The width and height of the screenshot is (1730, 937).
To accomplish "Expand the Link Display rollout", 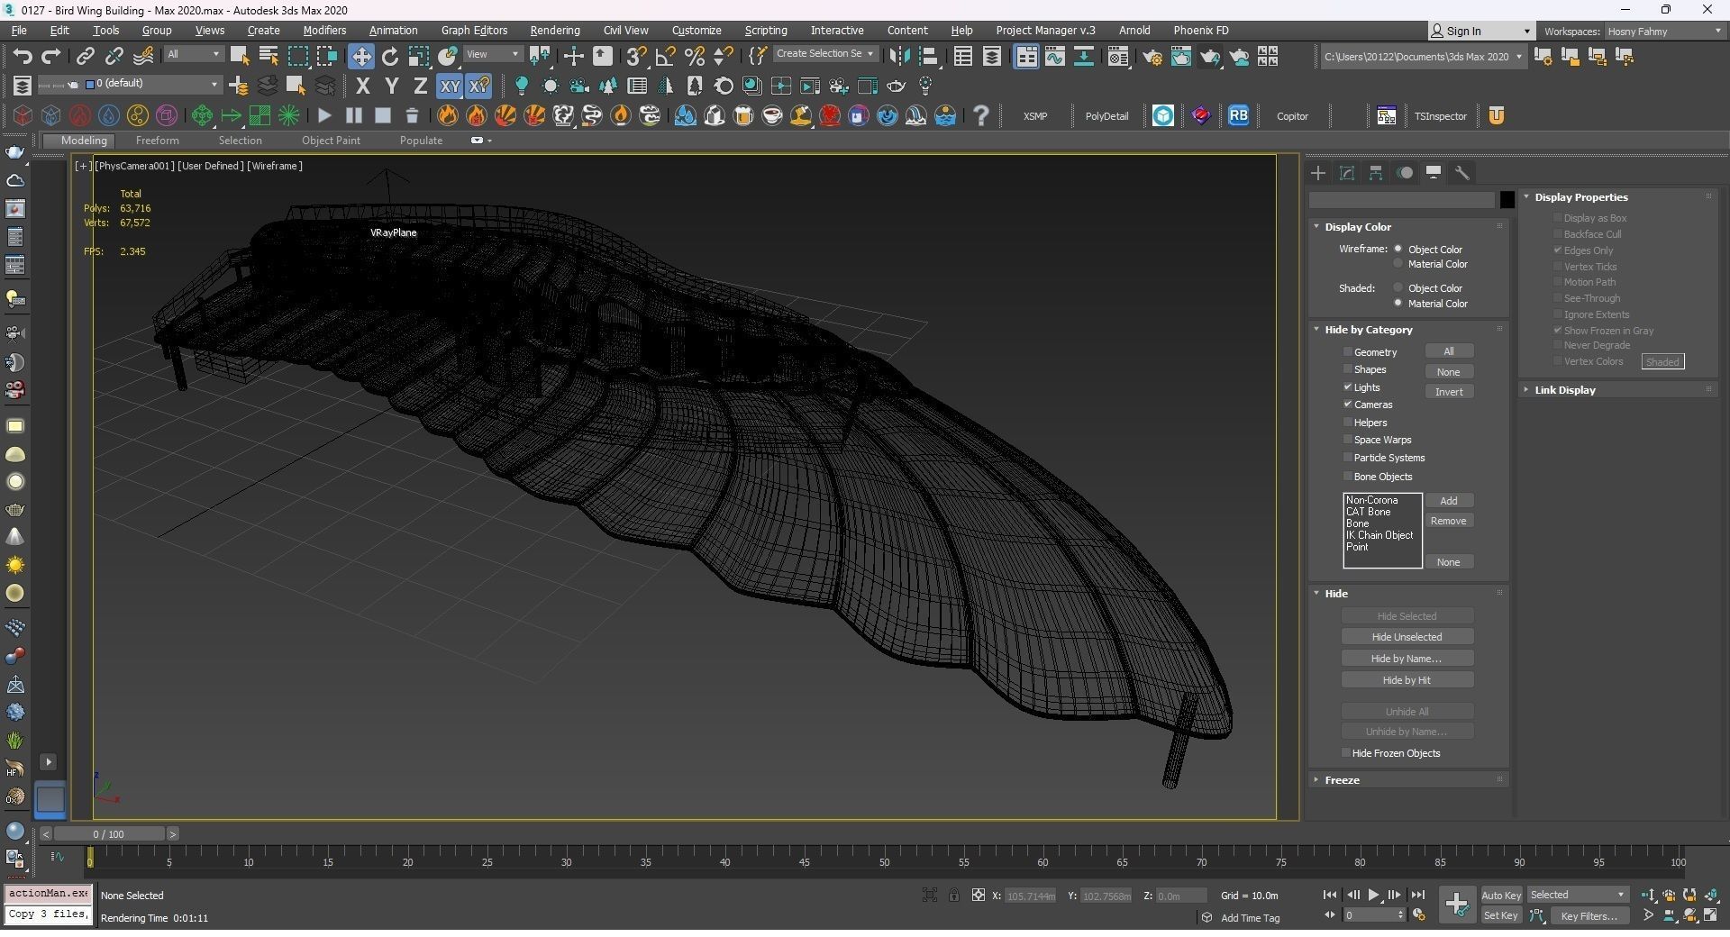I will tap(1564, 390).
